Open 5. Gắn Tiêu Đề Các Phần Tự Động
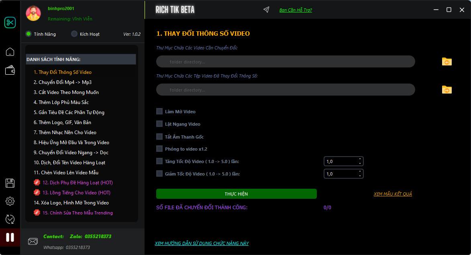 pos(69,112)
